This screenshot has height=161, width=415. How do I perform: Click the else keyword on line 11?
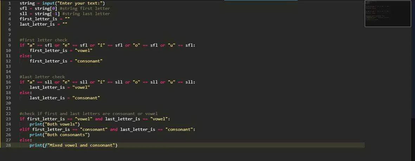click(25, 56)
